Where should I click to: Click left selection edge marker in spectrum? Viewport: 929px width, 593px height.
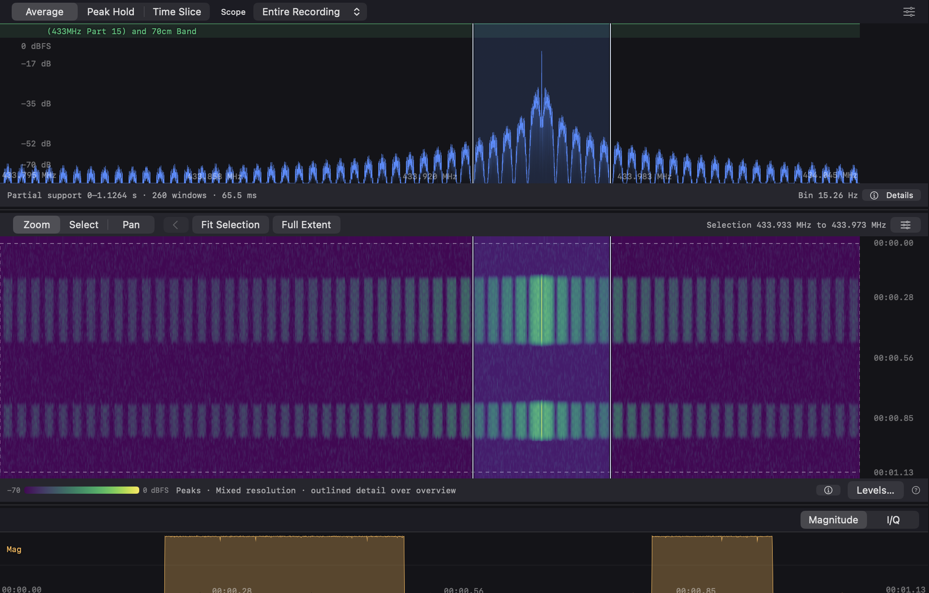(x=473, y=103)
